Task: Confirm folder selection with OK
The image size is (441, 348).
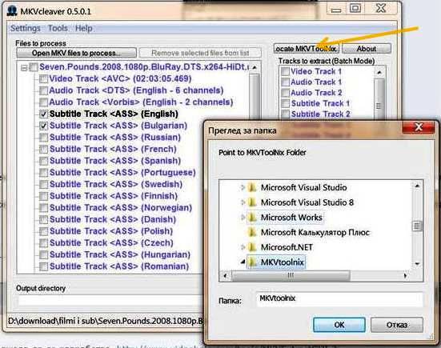Action: pyautogui.click(x=339, y=325)
